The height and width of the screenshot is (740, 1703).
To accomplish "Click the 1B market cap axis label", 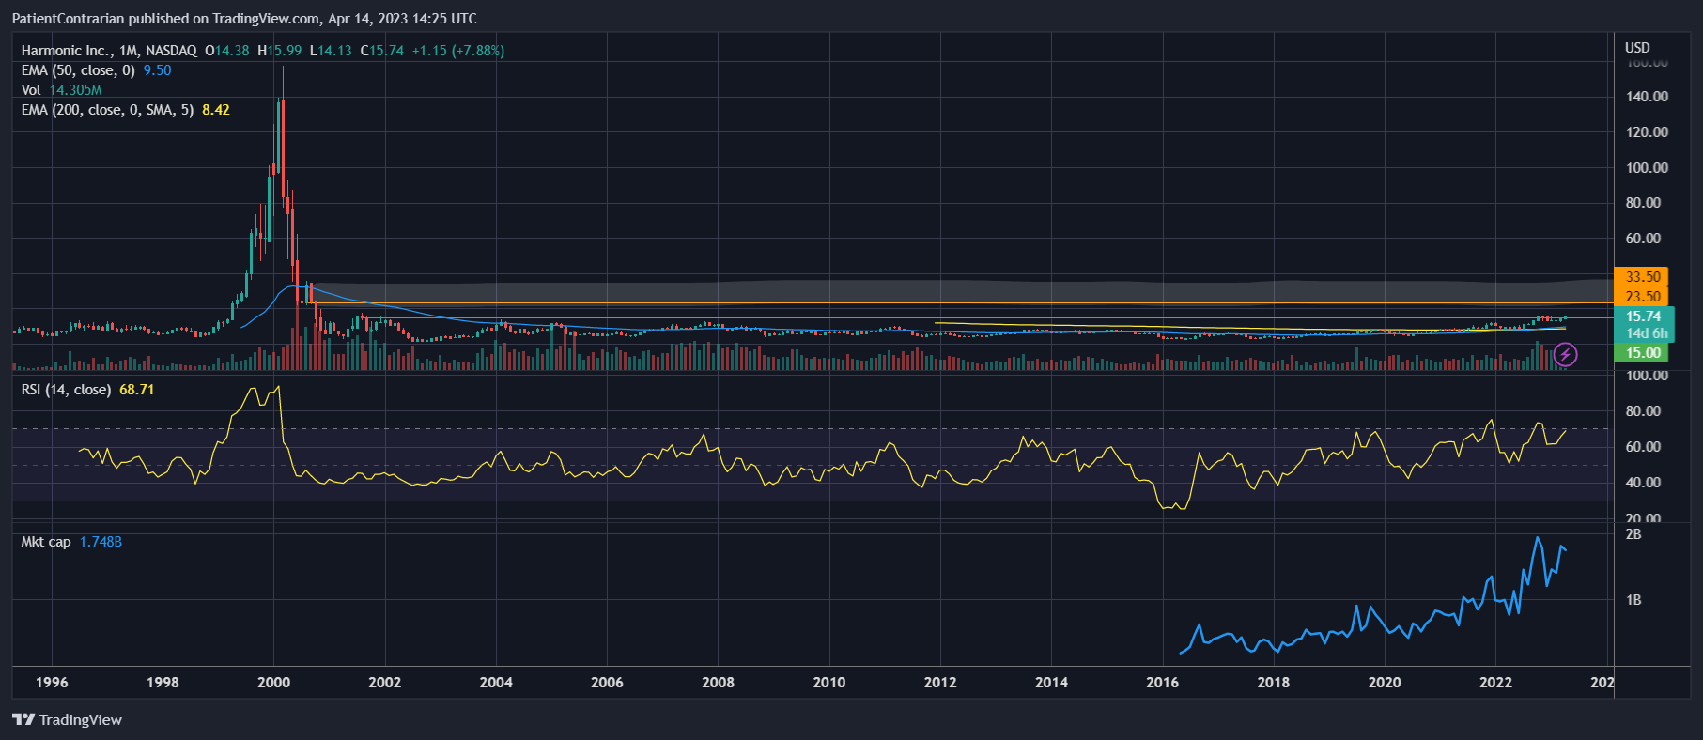I will tap(1633, 600).
